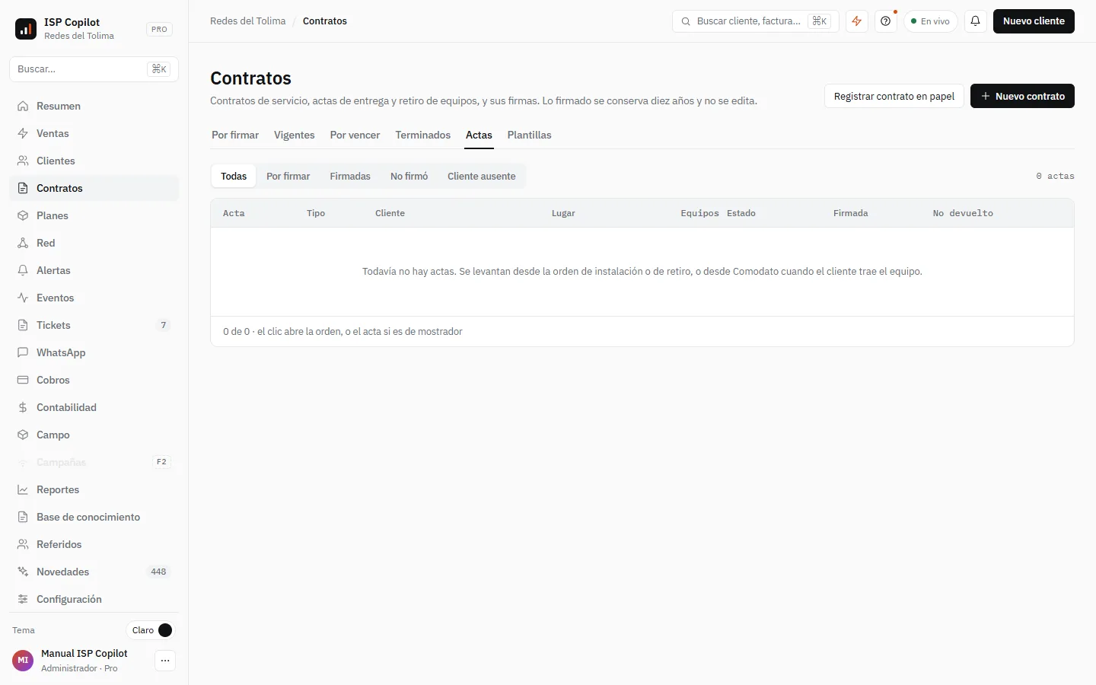Filter actas by Firmadas
Screen dimensions: 1096x685
click(350, 177)
